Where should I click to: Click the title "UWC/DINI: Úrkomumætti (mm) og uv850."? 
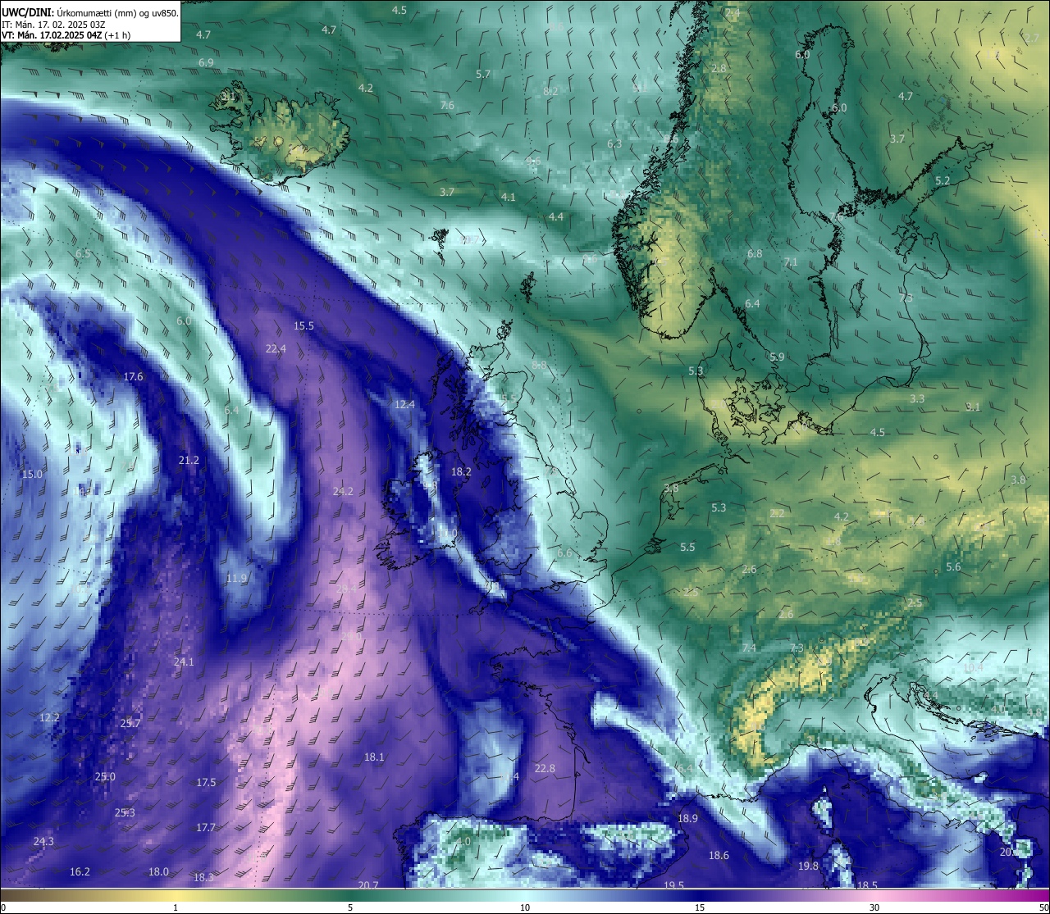point(89,13)
